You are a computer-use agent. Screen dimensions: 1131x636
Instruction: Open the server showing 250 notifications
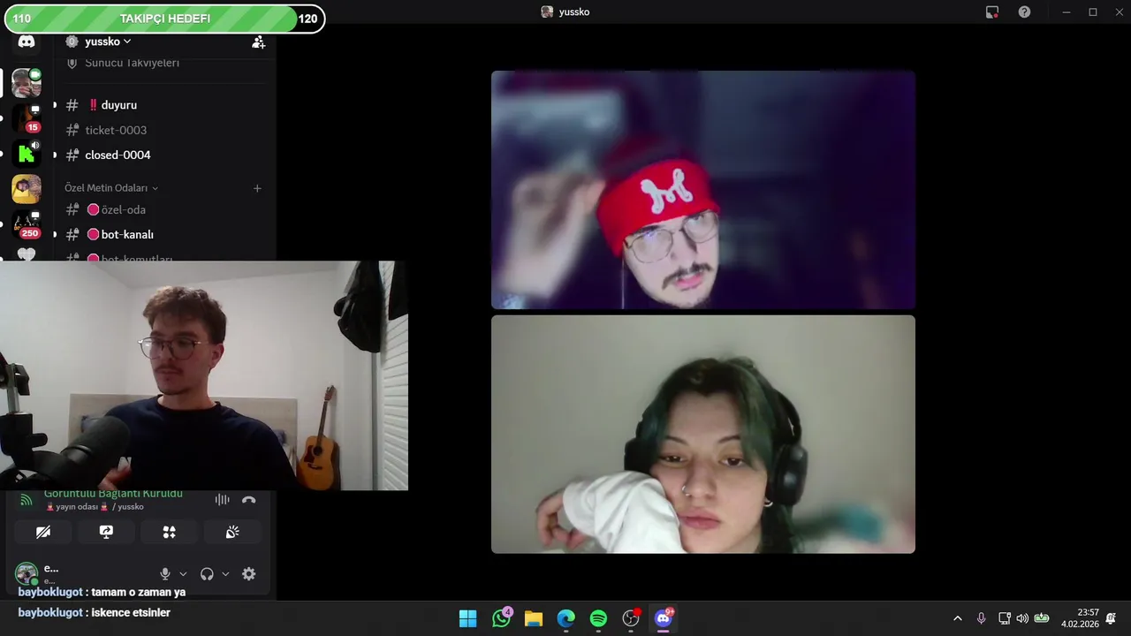pos(27,224)
